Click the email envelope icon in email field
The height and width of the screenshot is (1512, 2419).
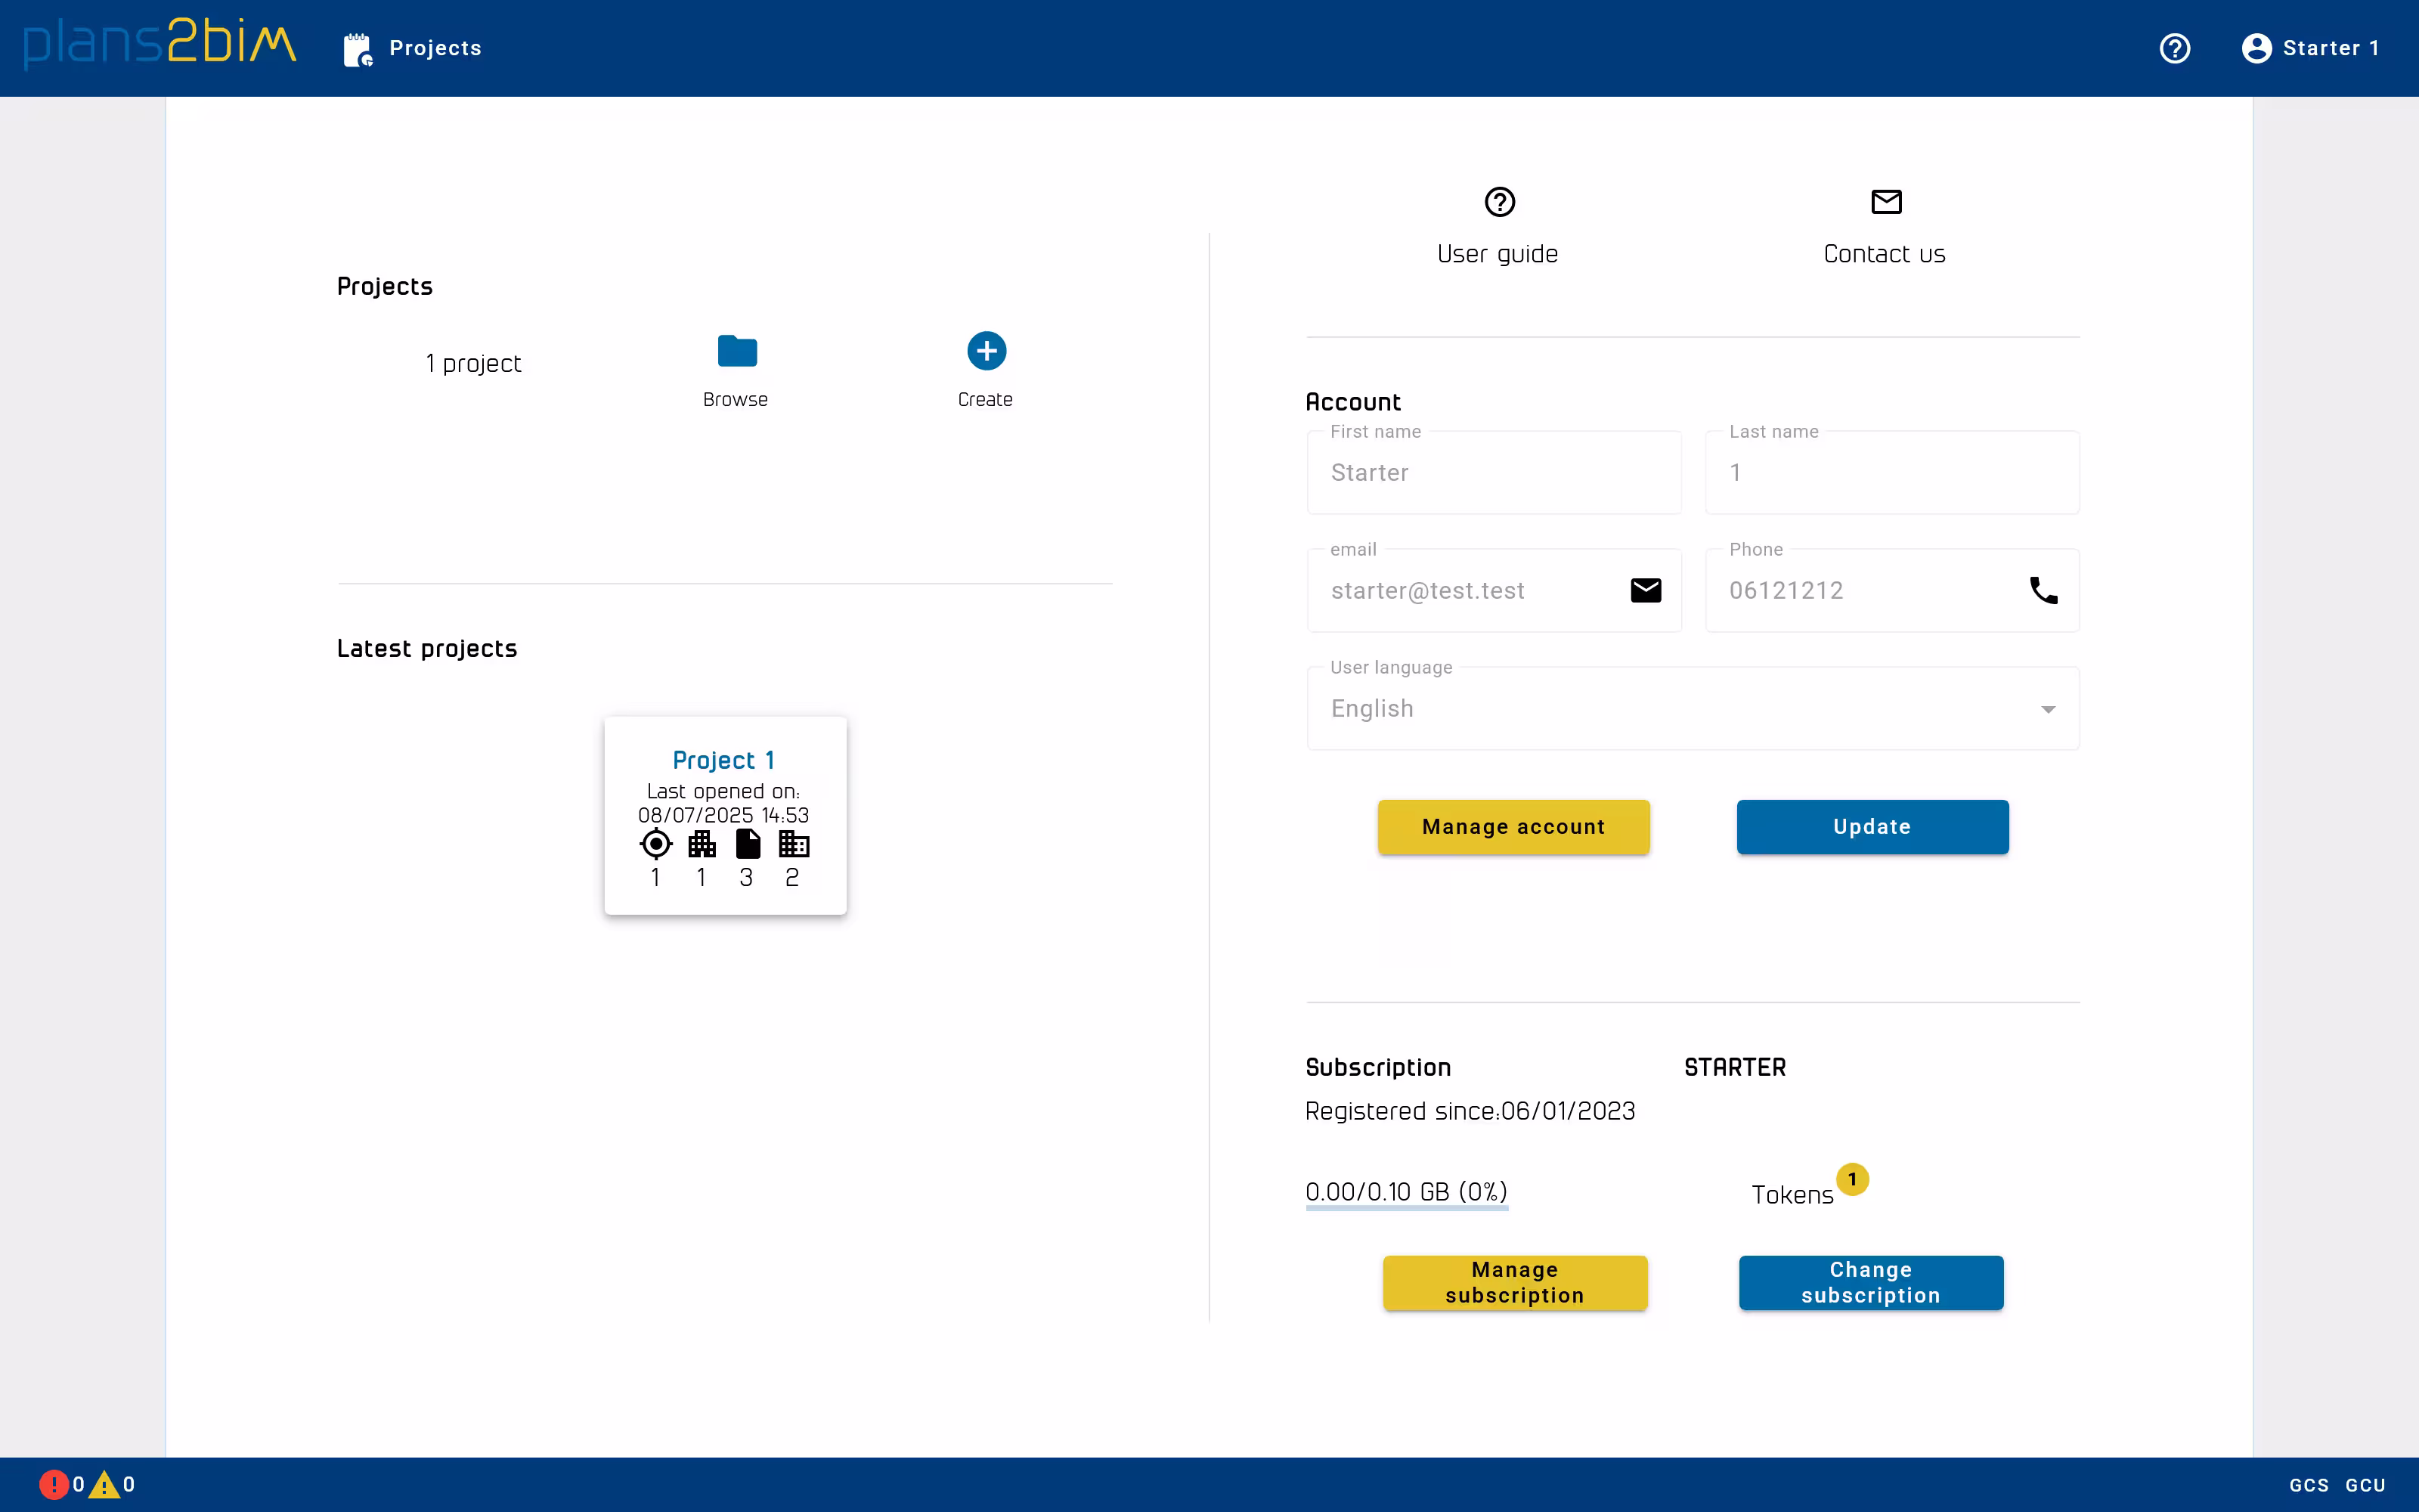coord(1644,589)
